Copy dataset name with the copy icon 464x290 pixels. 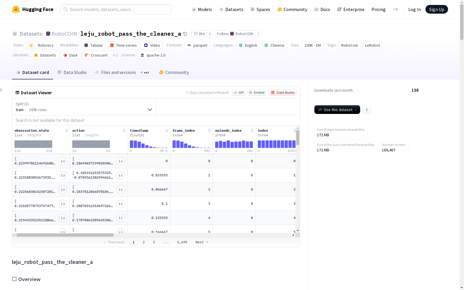[x=185, y=34]
